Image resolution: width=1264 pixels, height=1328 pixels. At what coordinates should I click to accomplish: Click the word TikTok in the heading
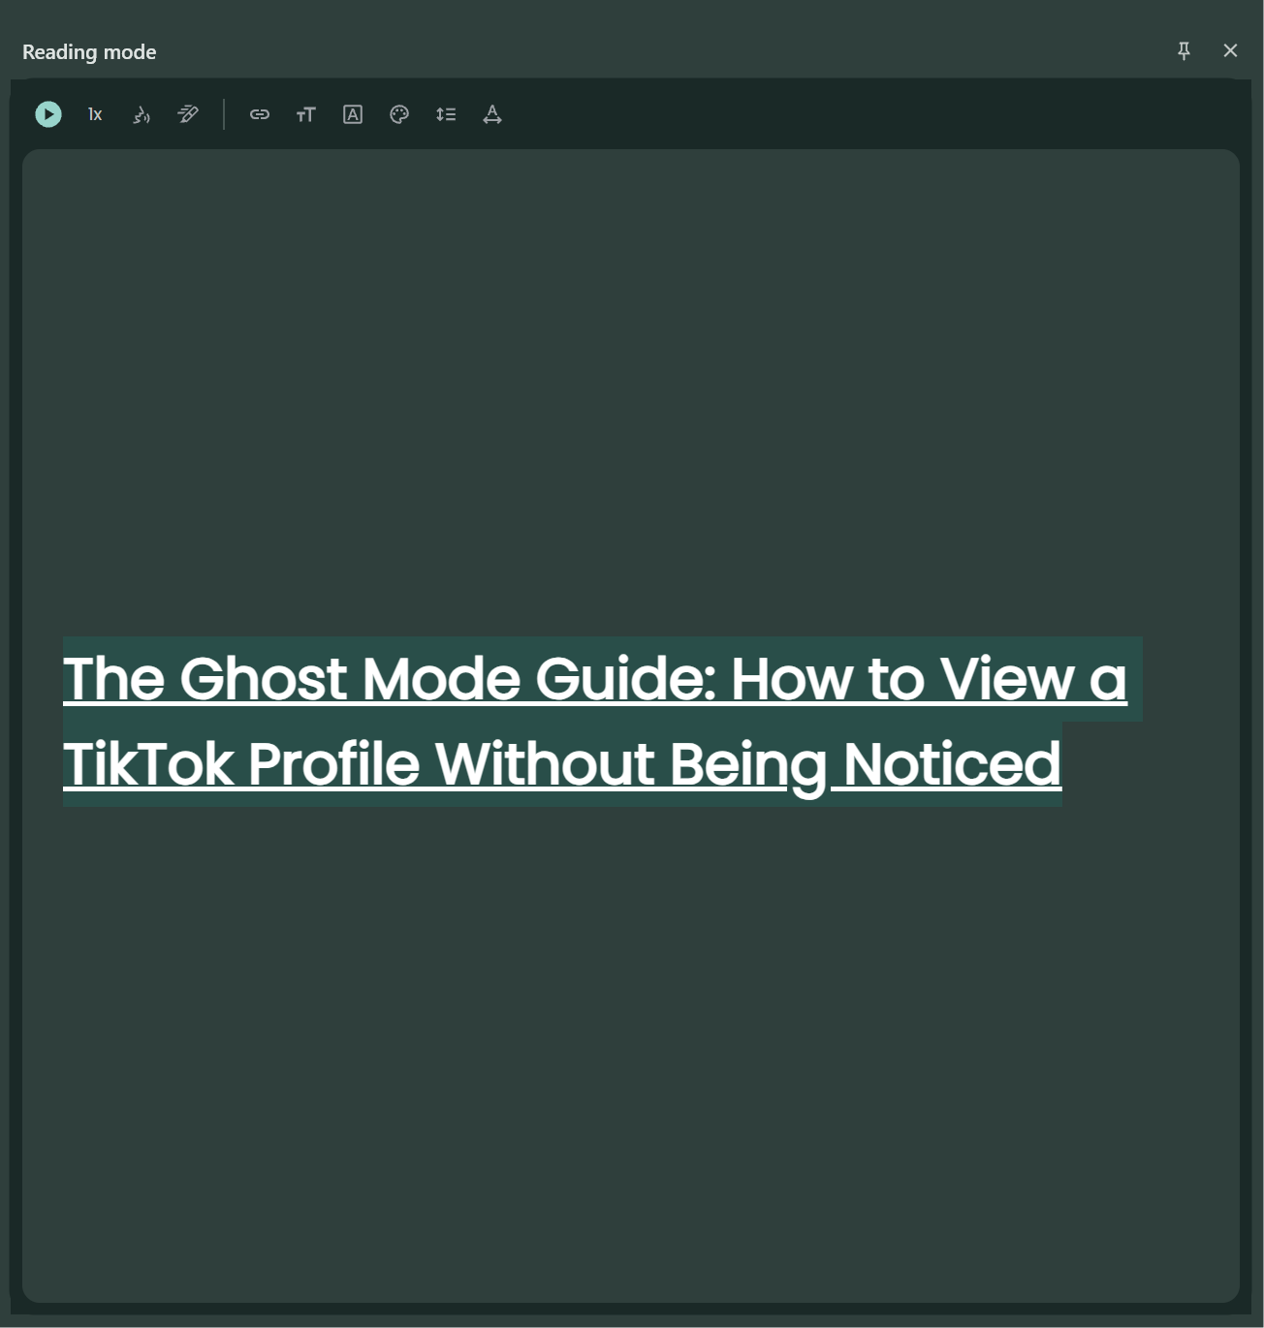[148, 764]
